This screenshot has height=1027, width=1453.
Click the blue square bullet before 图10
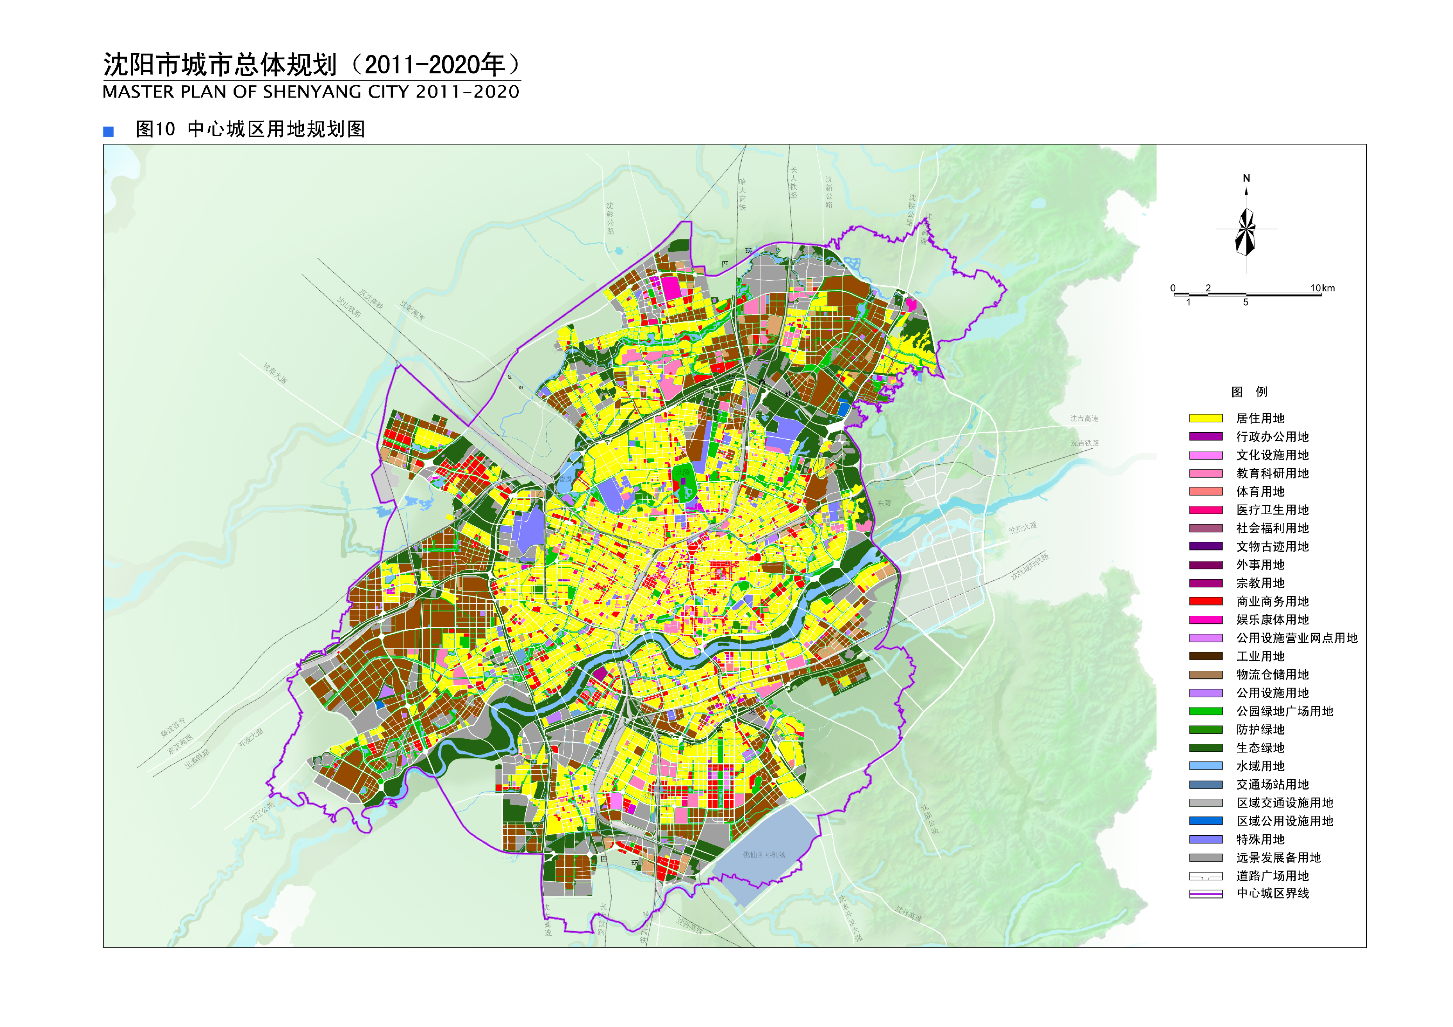109,132
